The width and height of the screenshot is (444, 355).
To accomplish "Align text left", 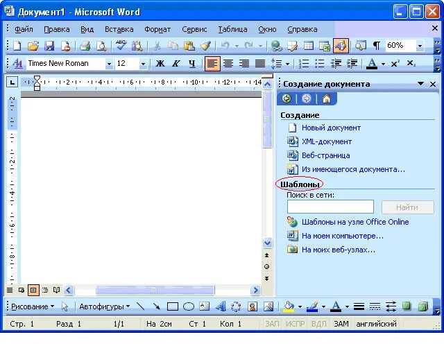I will pyautogui.click(x=212, y=63).
